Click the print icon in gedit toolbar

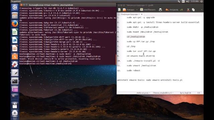click(160, 10)
